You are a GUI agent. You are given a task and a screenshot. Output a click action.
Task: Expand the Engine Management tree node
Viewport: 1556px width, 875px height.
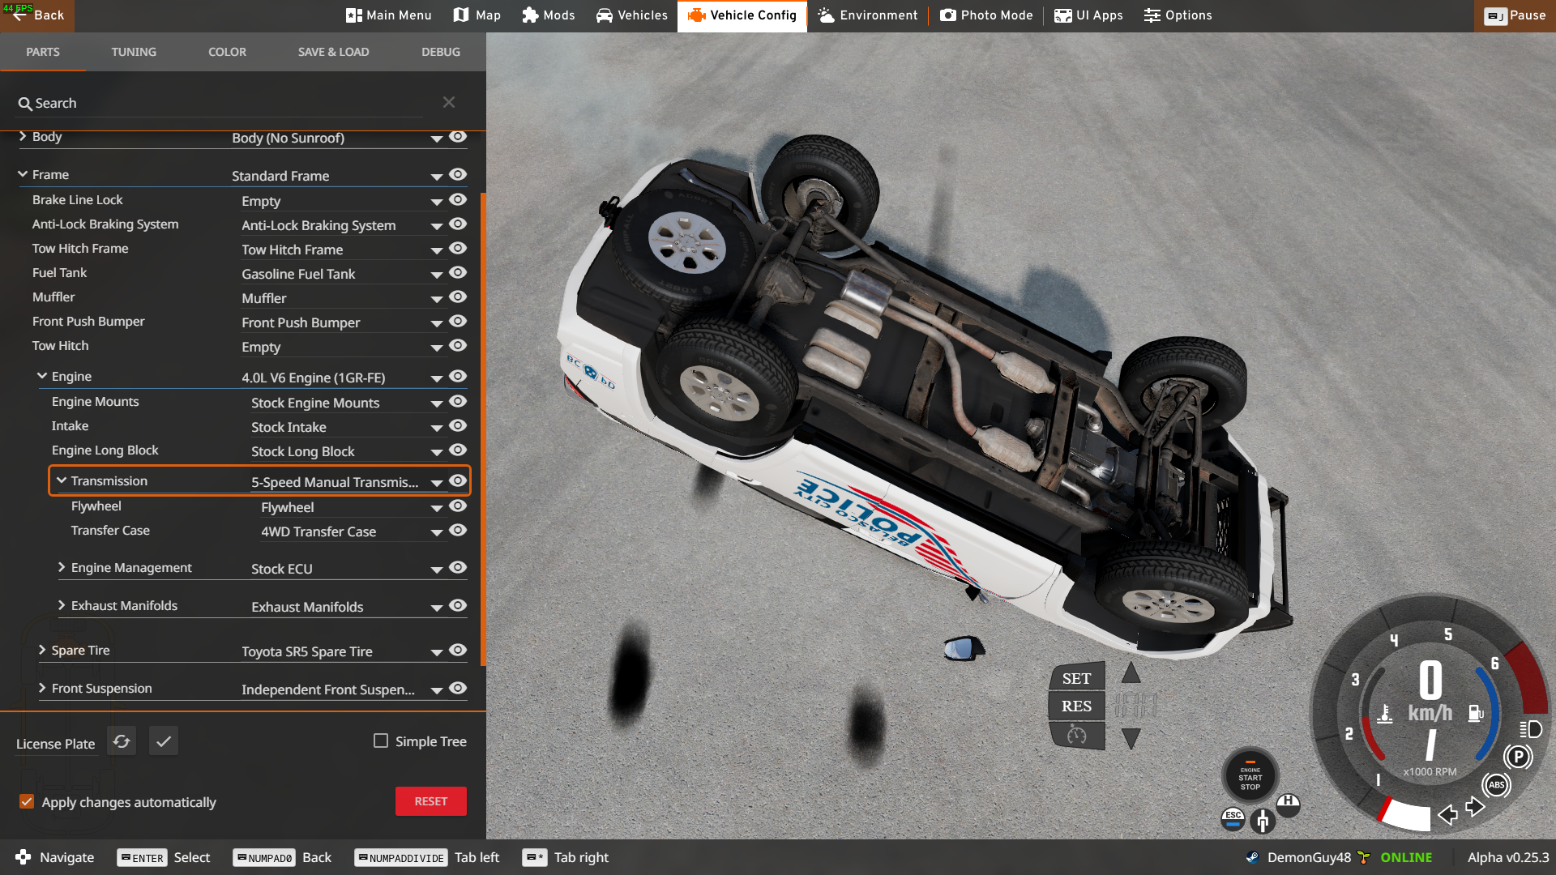(62, 567)
